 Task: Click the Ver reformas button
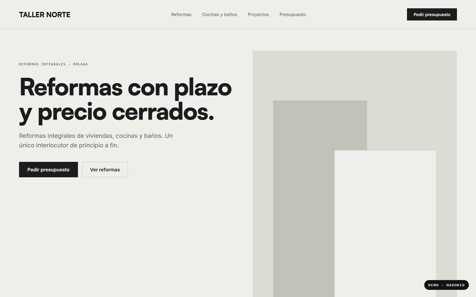(x=105, y=170)
